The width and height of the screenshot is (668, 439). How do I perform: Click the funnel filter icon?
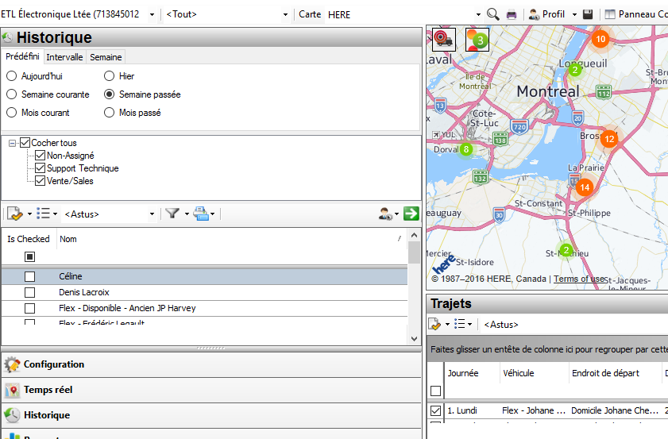coord(172,214)
